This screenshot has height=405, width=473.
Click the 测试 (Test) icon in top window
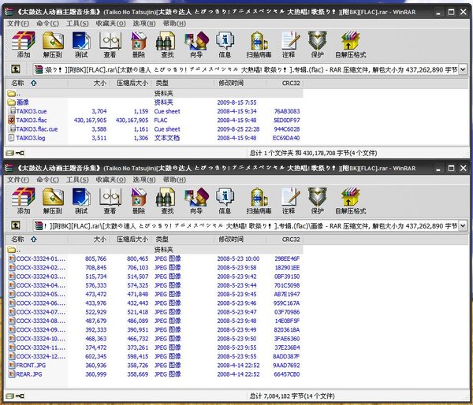[81, 45]
